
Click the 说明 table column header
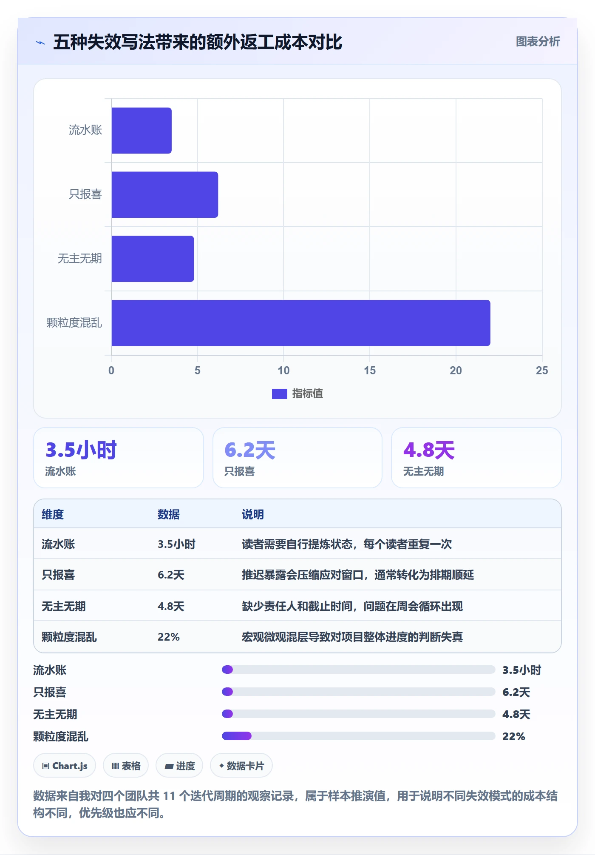pyautogui.click(x=253, y=514)
